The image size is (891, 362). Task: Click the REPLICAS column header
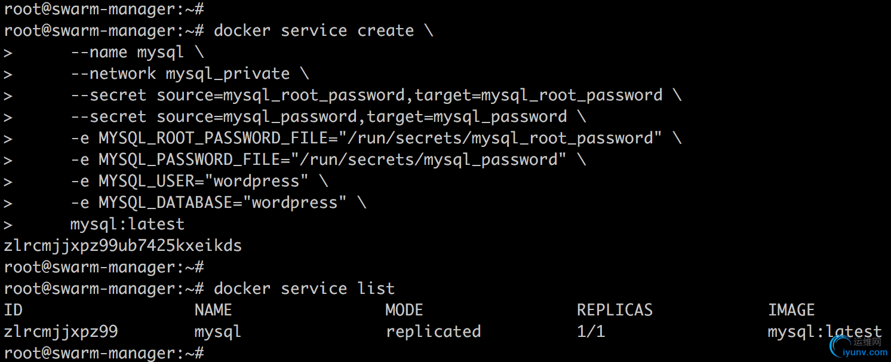[x=615, y=310]
